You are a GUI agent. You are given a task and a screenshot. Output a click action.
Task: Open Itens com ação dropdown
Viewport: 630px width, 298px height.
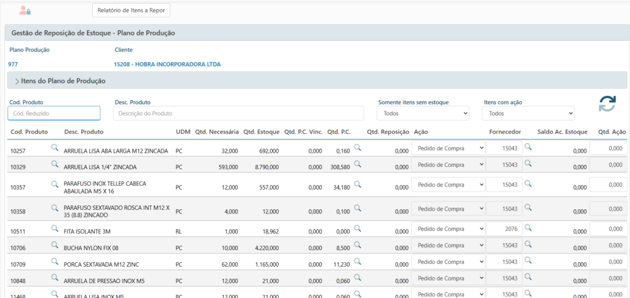coord(528,113)
